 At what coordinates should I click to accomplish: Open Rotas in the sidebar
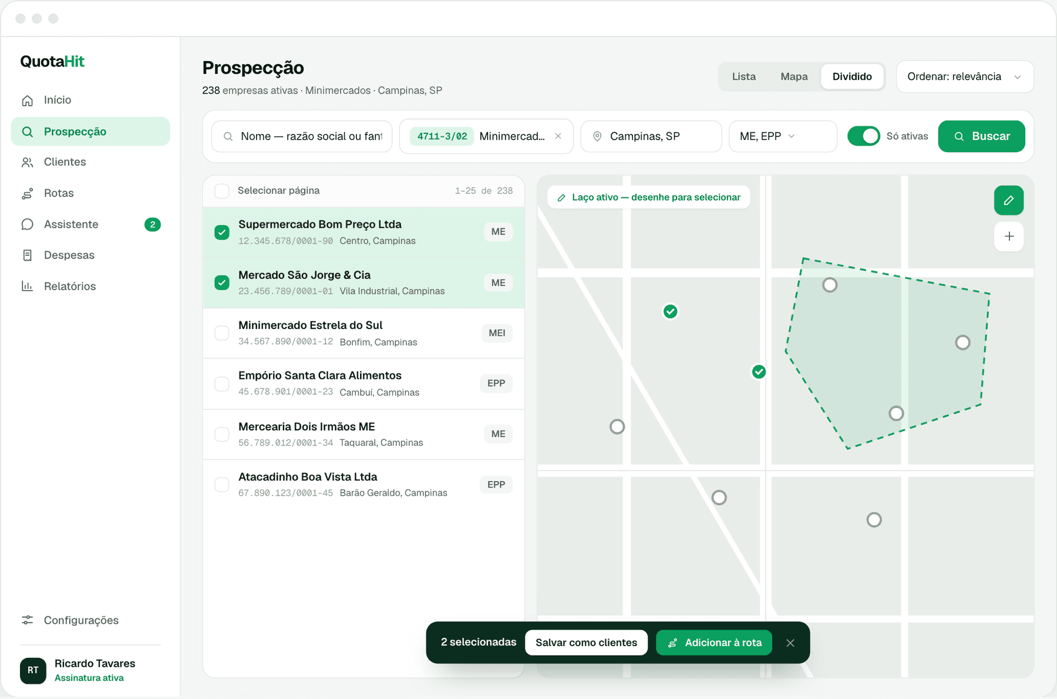[x=90, y=193]
